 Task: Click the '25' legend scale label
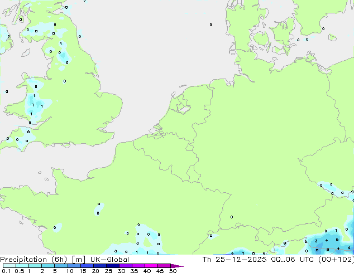[x=108, y=271]
